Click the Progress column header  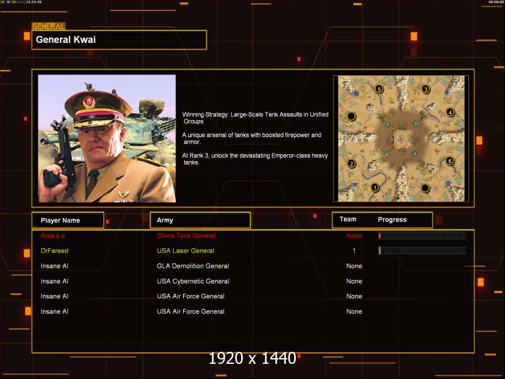coord(392,219)
